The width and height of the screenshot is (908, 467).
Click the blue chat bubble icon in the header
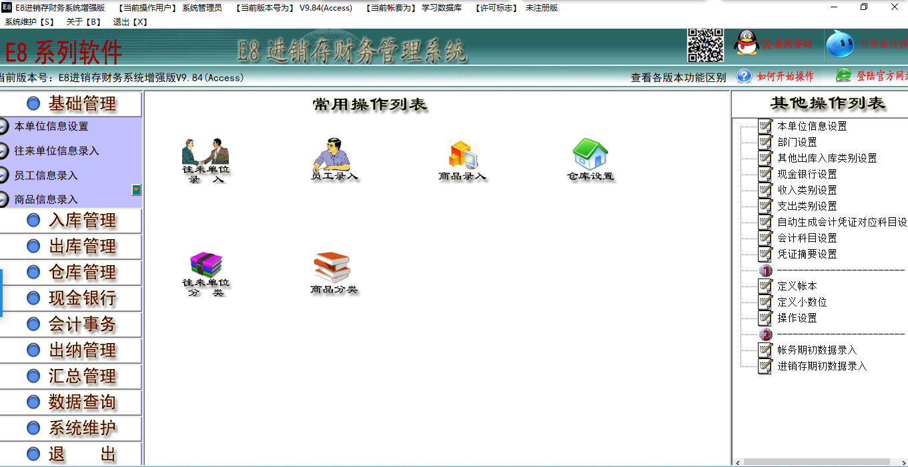pyautogui.click(x=840, y=44)
